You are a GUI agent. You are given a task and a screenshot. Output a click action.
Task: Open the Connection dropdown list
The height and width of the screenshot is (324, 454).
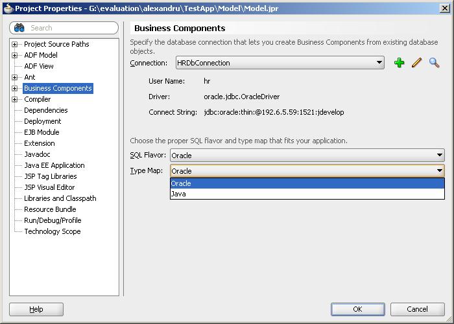280,63
